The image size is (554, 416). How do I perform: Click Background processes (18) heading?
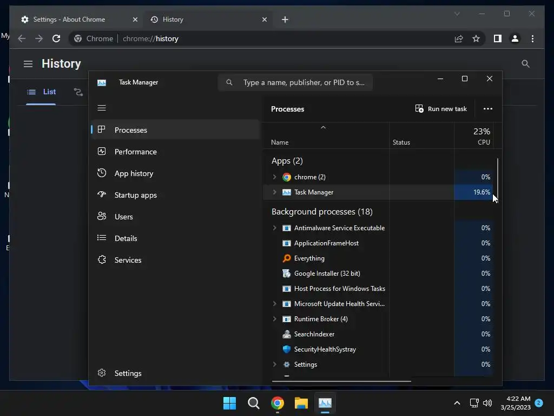point(322,212)
